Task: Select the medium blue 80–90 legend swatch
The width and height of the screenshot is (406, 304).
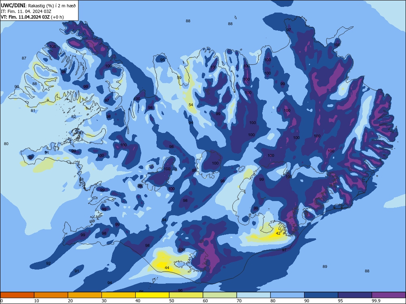Action: pyautogui.click(x=287, y=295)
